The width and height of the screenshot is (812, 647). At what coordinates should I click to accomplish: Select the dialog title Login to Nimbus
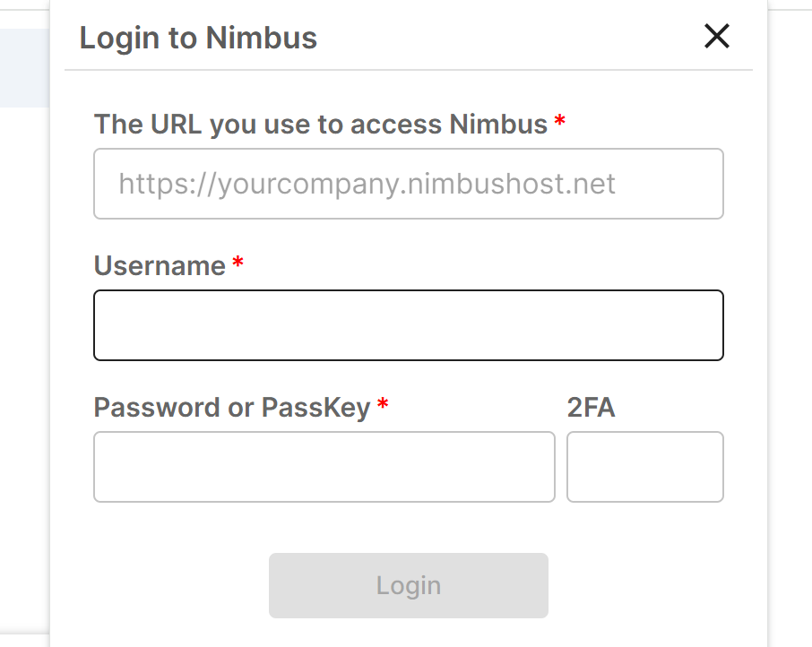pos(199,37)
